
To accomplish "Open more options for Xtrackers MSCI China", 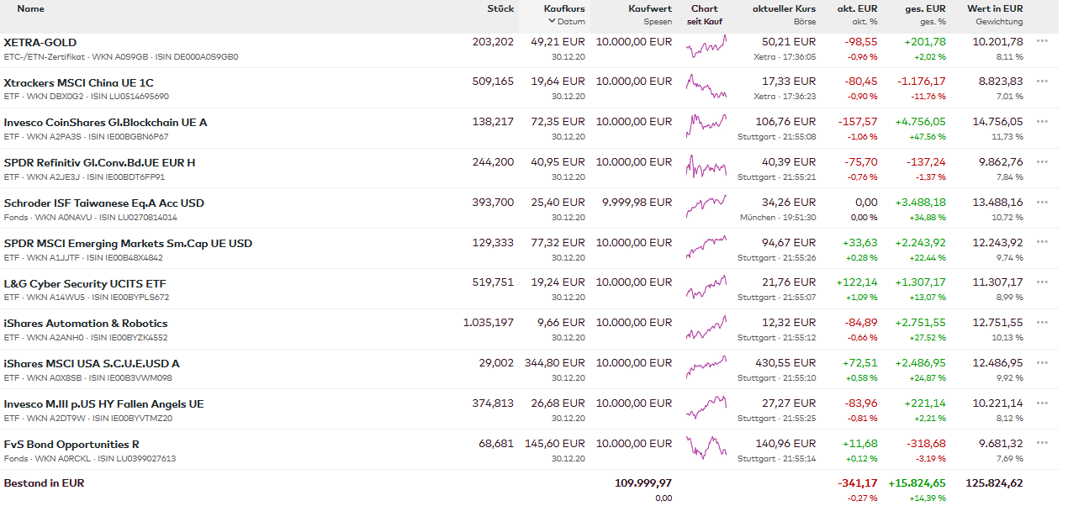I will [1042, 81].
